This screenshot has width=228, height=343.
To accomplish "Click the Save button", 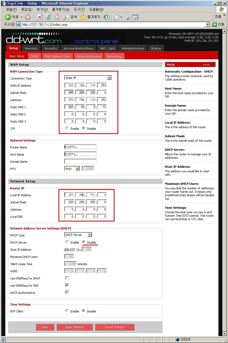I will point(45,327).
